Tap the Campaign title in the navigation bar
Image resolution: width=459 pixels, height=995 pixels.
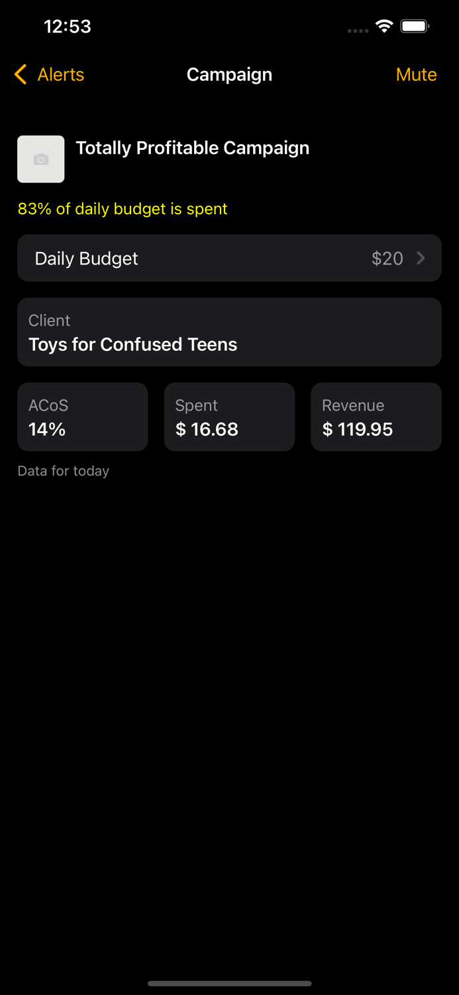coord(229,74)
